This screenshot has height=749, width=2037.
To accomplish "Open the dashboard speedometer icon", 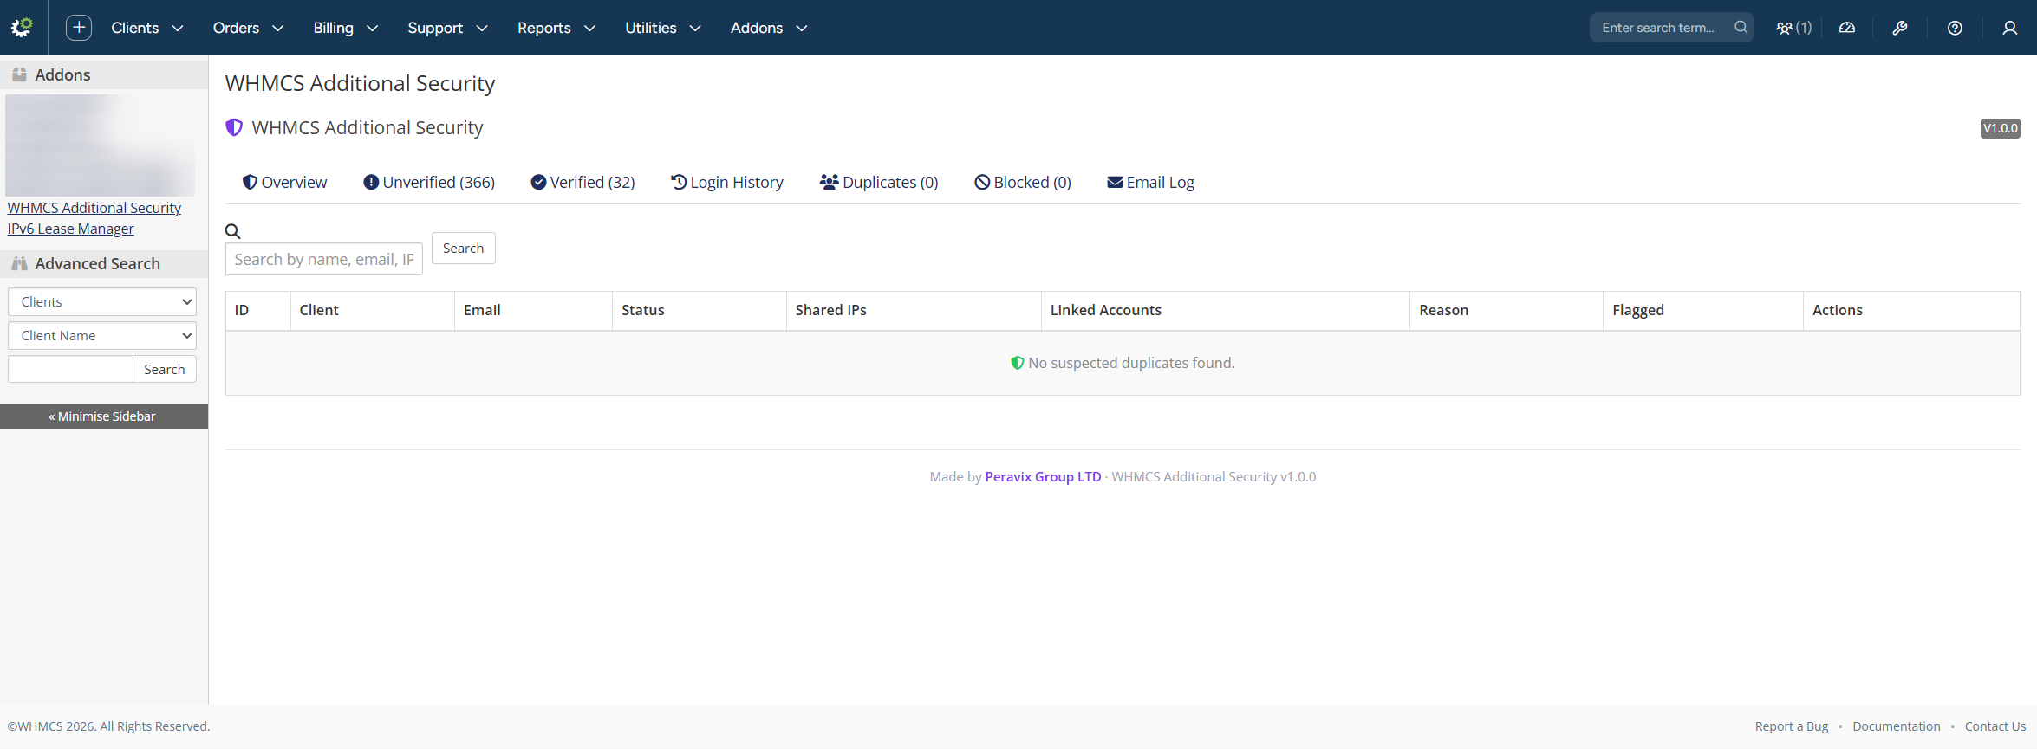I will (x=1847, y=28).
